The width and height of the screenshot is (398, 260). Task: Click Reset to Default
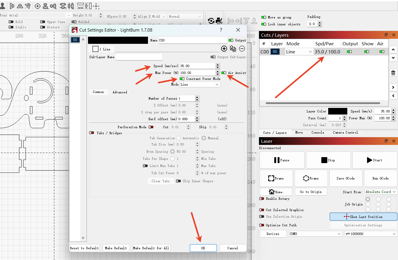[x=84, y=248]
